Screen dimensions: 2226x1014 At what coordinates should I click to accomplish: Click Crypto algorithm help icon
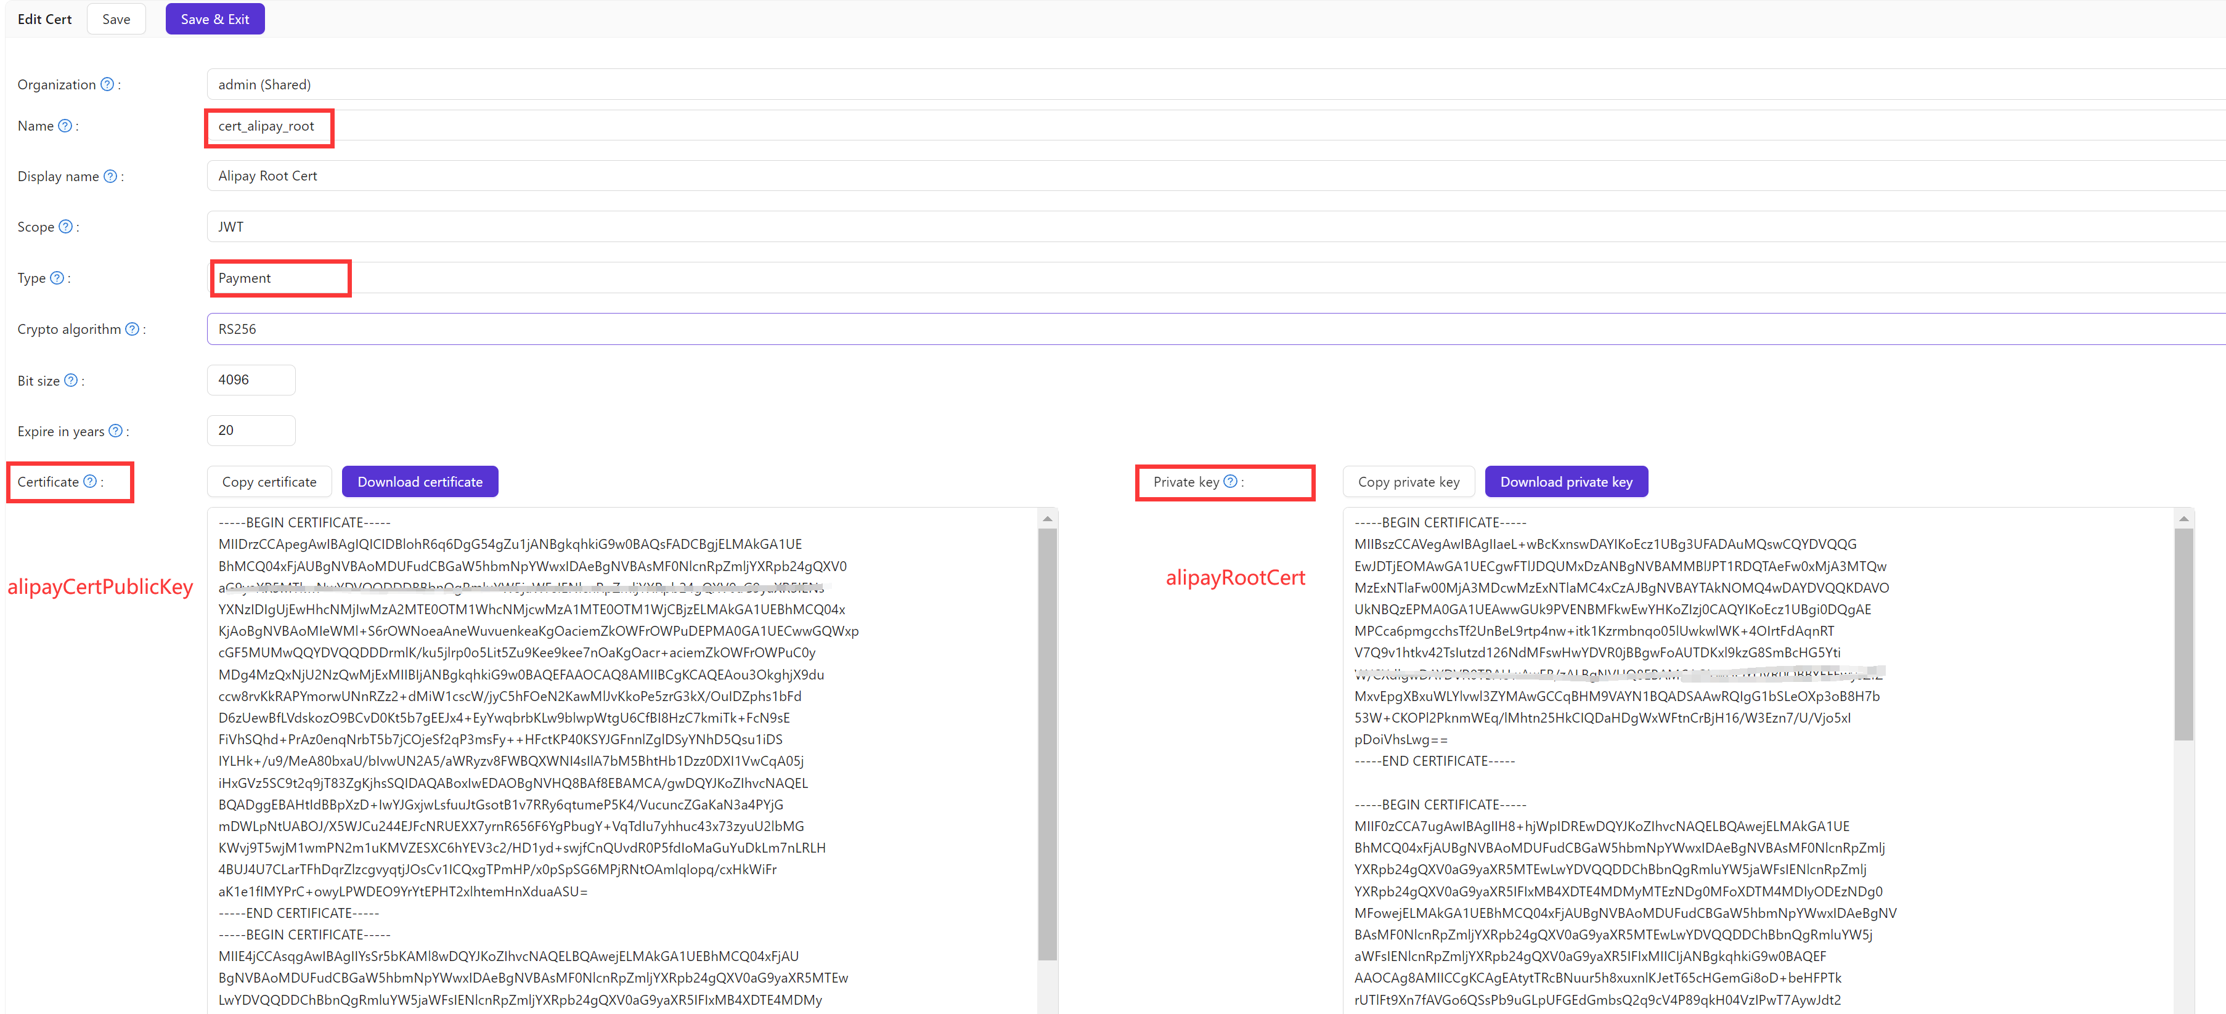pyautogui.click(x=132, y=329)
